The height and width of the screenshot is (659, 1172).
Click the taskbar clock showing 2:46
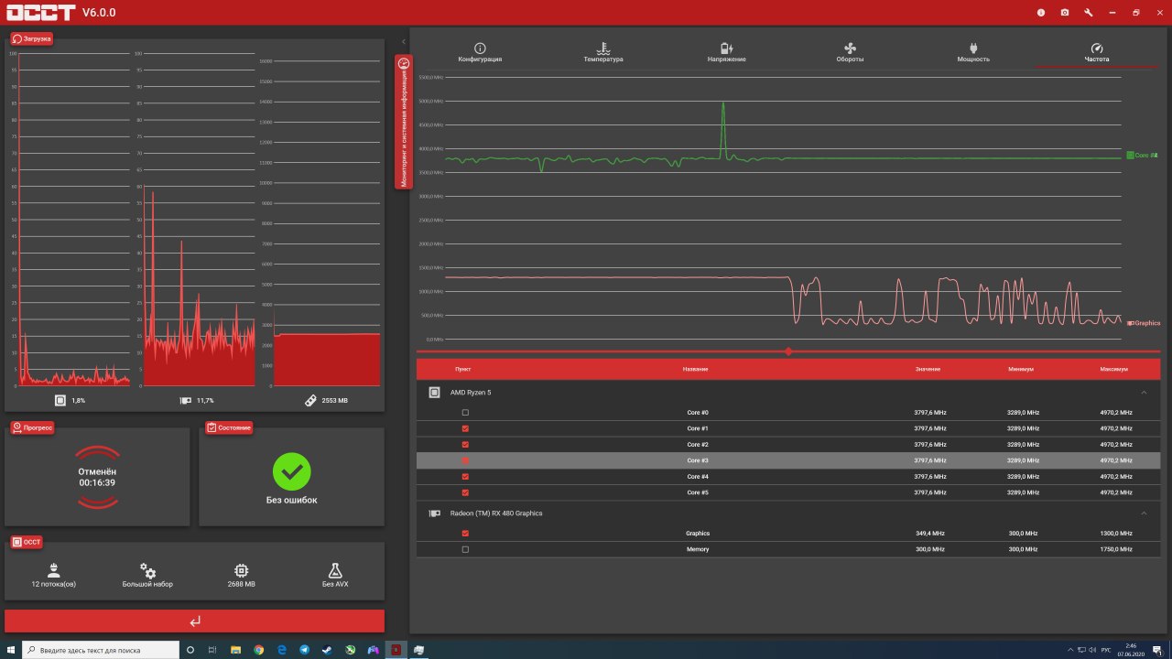1132,650
